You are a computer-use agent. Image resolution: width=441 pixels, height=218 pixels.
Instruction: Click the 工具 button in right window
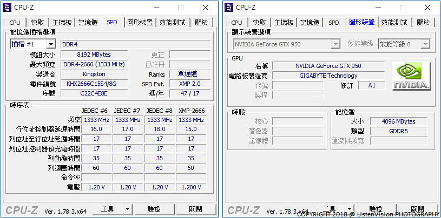[x=330, y=209]
